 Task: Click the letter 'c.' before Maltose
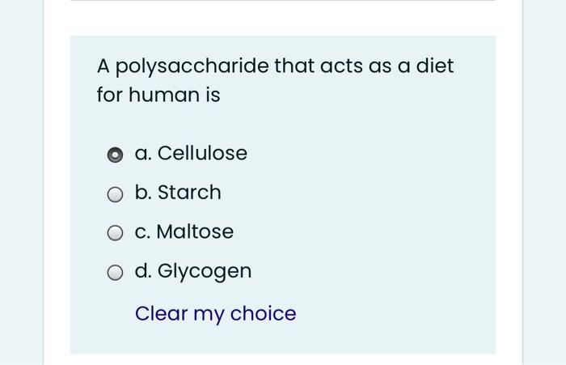(142, 231)
